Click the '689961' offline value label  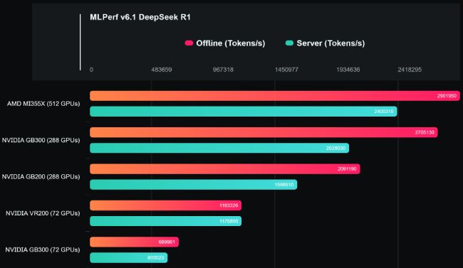coord(167,242)
